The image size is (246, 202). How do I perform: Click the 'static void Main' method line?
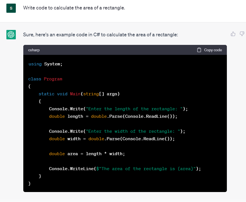point(79,94)
